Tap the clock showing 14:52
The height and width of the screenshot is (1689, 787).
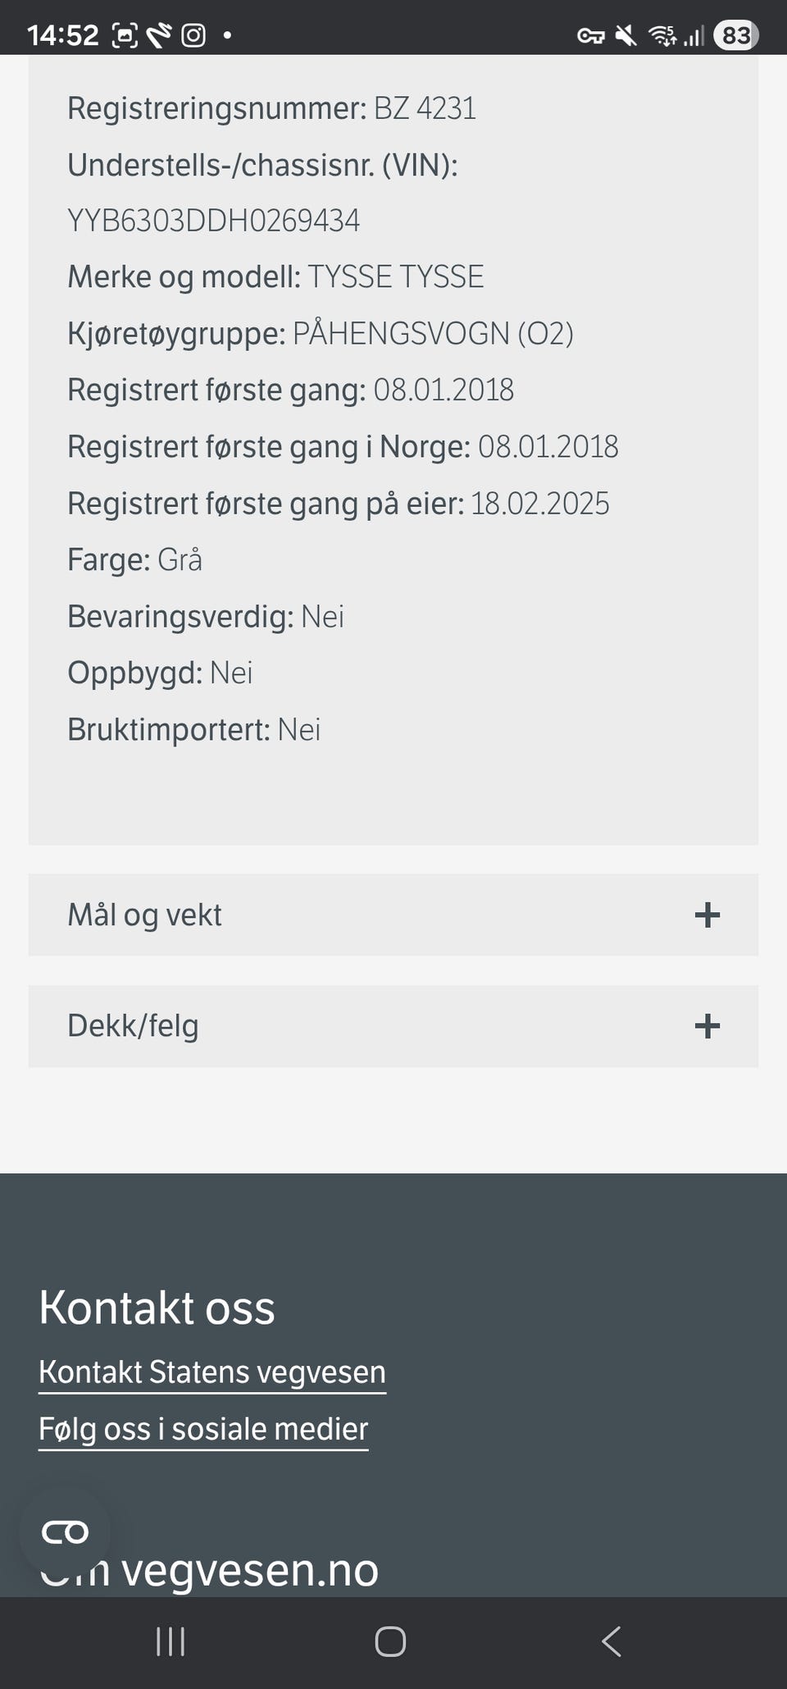point(62,35)
